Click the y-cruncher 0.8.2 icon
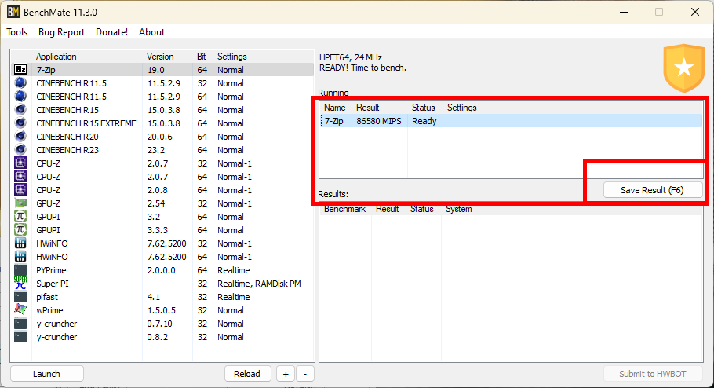Image resolution: width=714 pixels, height=388 pixels. [20, 337]
